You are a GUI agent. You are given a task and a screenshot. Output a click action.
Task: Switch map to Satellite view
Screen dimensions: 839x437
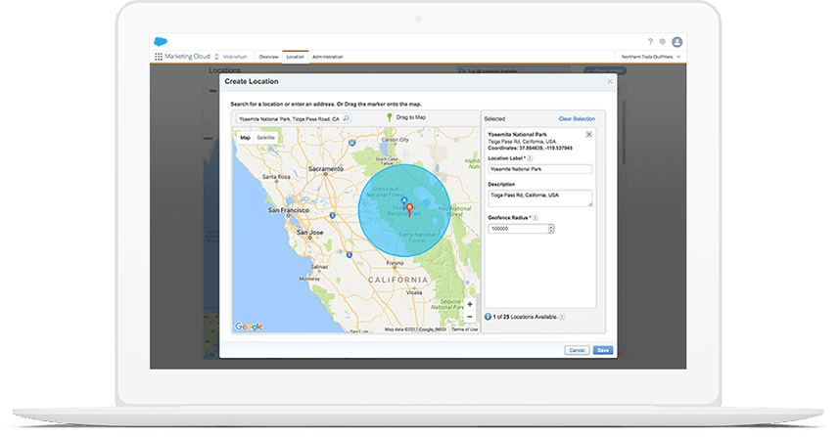tap(265, 138)
